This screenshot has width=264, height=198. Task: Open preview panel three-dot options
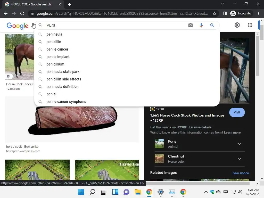tap(221, 44)
